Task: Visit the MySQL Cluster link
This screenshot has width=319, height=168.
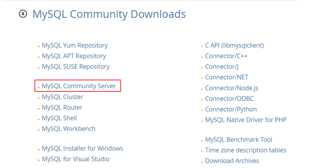Action: [x=63, y=97]
